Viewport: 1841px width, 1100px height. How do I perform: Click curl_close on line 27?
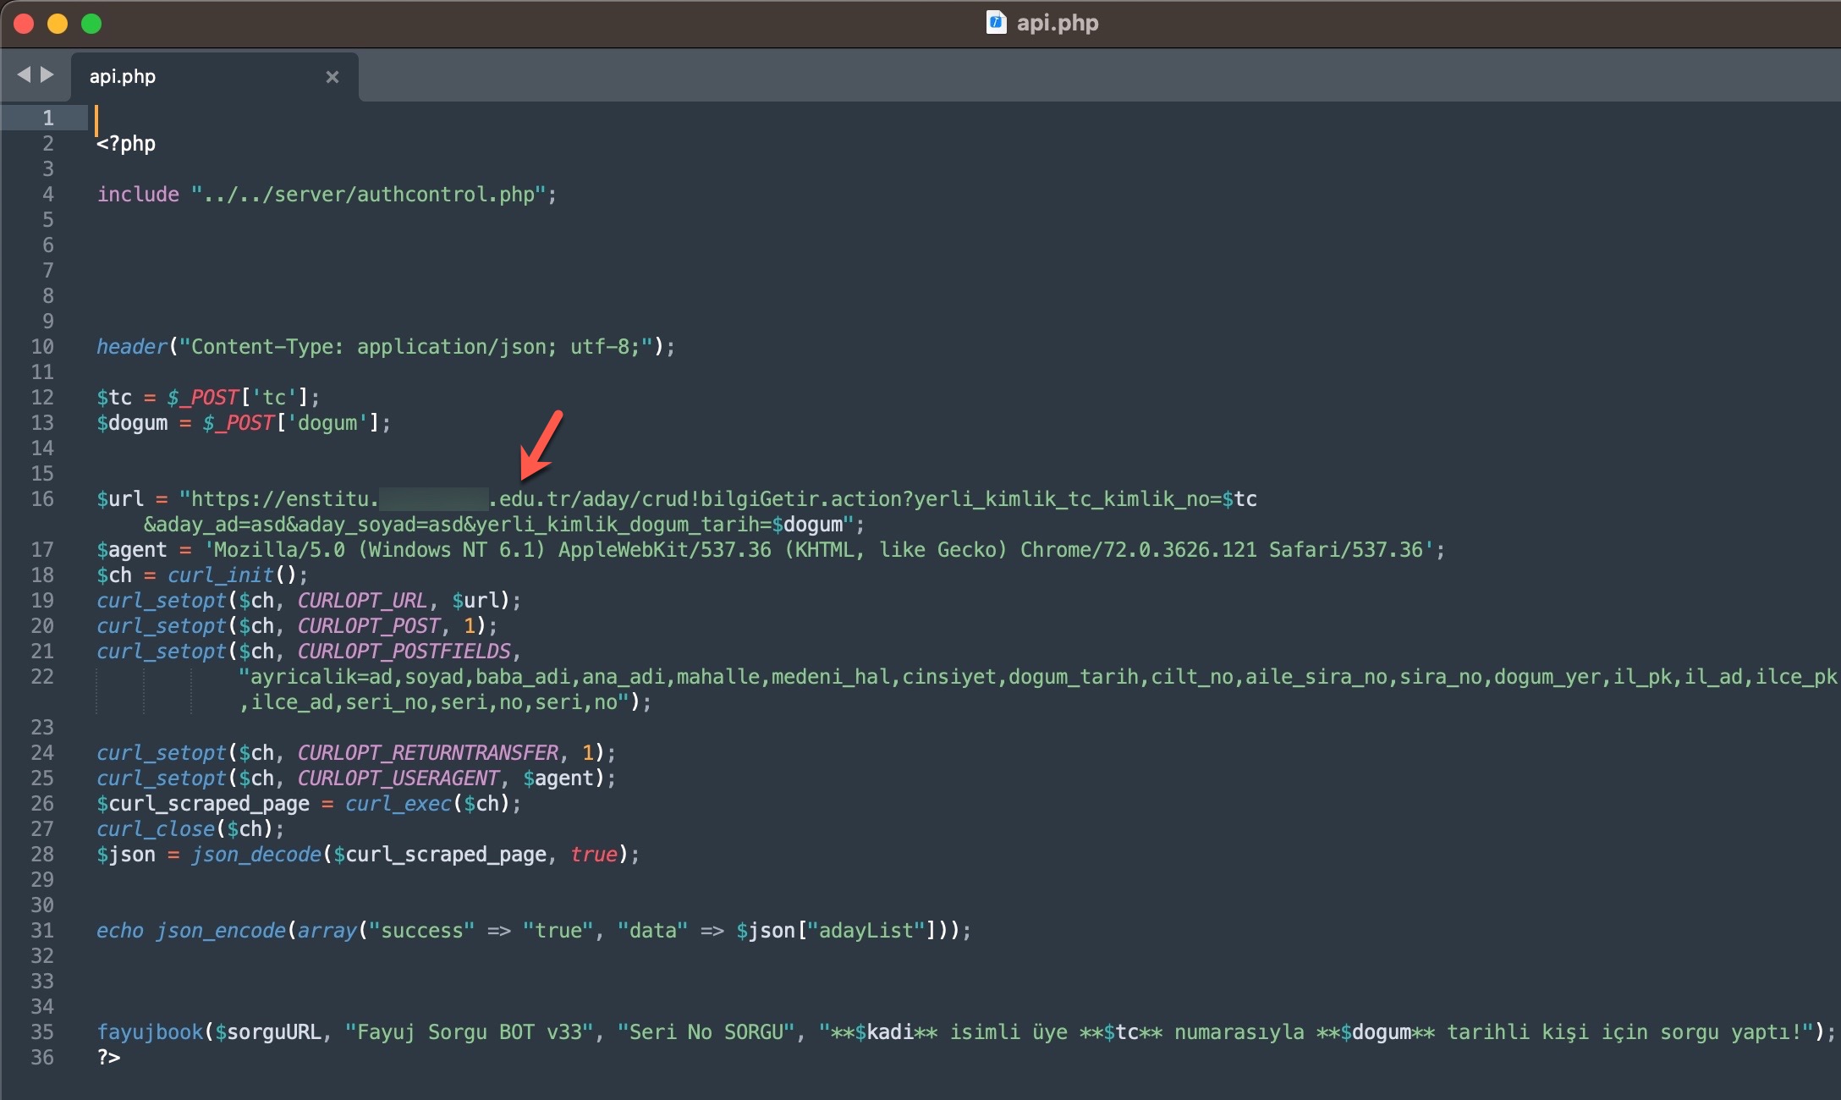(x=156, y=829)
